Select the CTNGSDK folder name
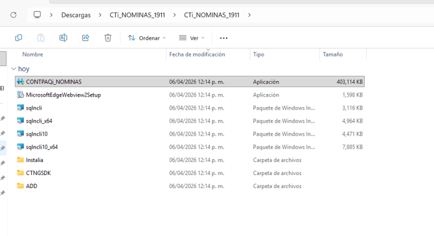This screenshot has width=434, height=236. click(x=38, y=173)
